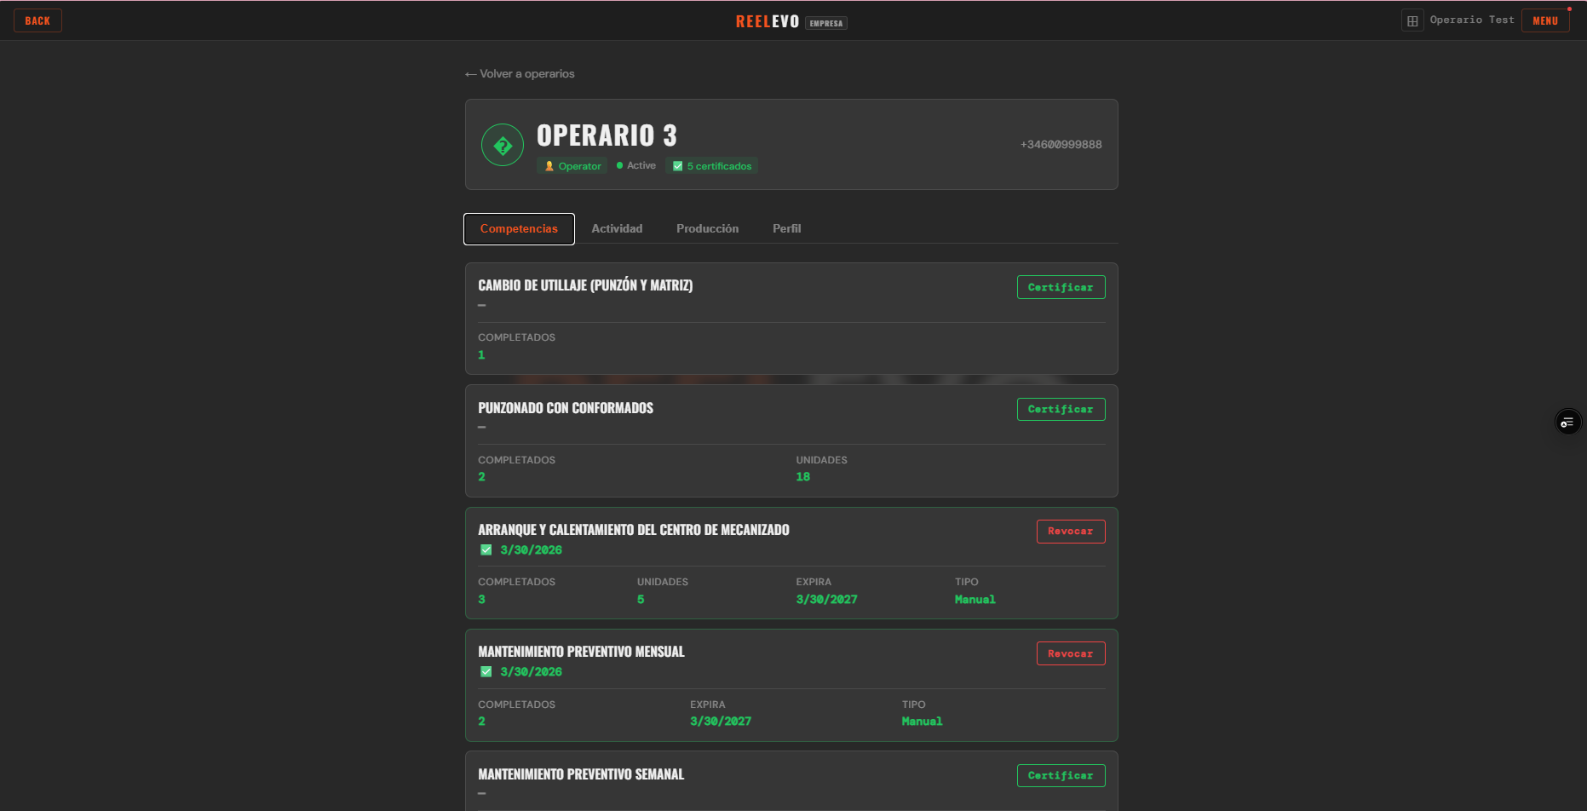Click the EMPRESA badge next to the logo
1587x811 pixels.
click(825, 23)
